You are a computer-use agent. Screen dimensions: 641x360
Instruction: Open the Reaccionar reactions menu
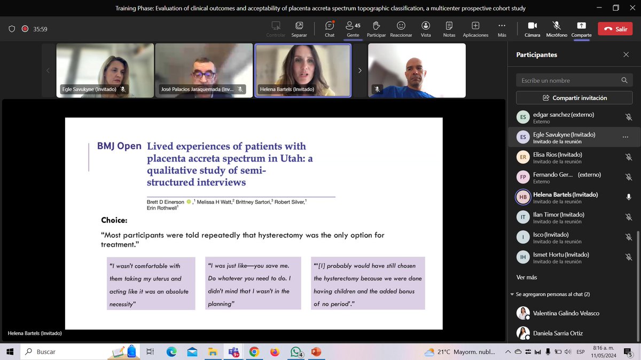click(x=401, y=29)
